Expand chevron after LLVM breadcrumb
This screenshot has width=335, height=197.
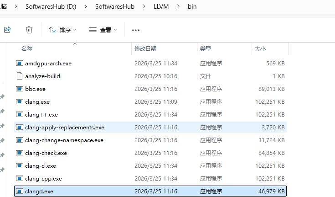[x=178, y=7]
